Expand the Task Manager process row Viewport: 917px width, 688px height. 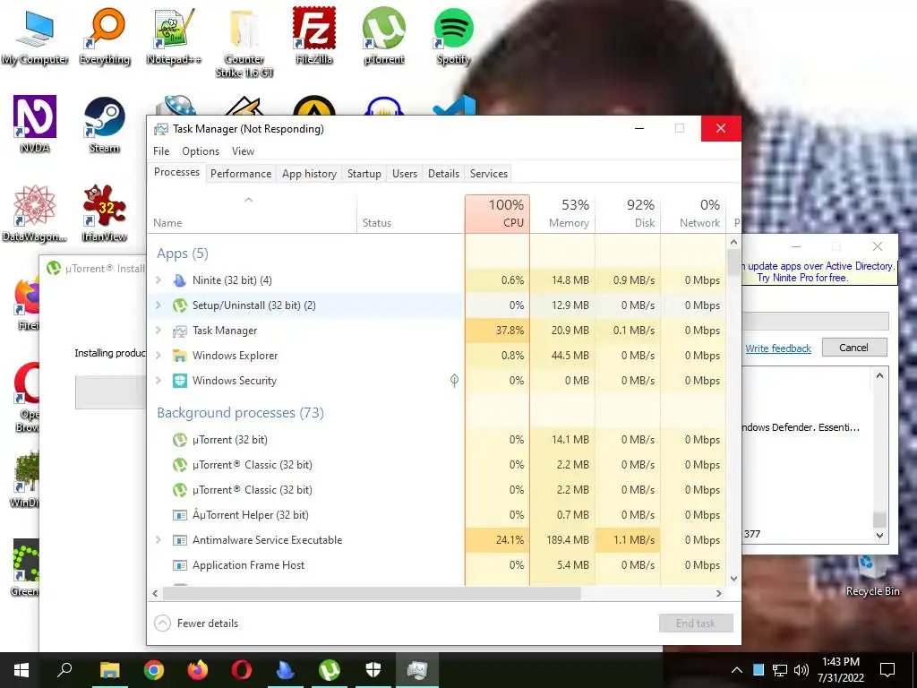click(x=159, y=331)
